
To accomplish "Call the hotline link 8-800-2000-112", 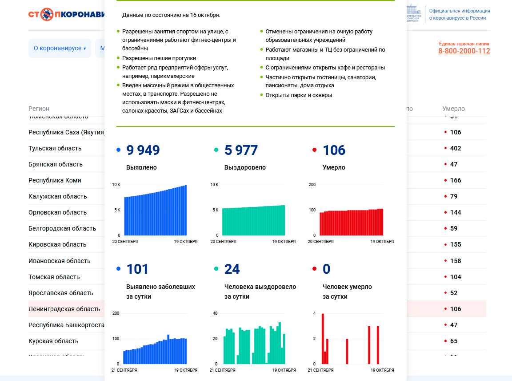I will [x=464, y=51].
